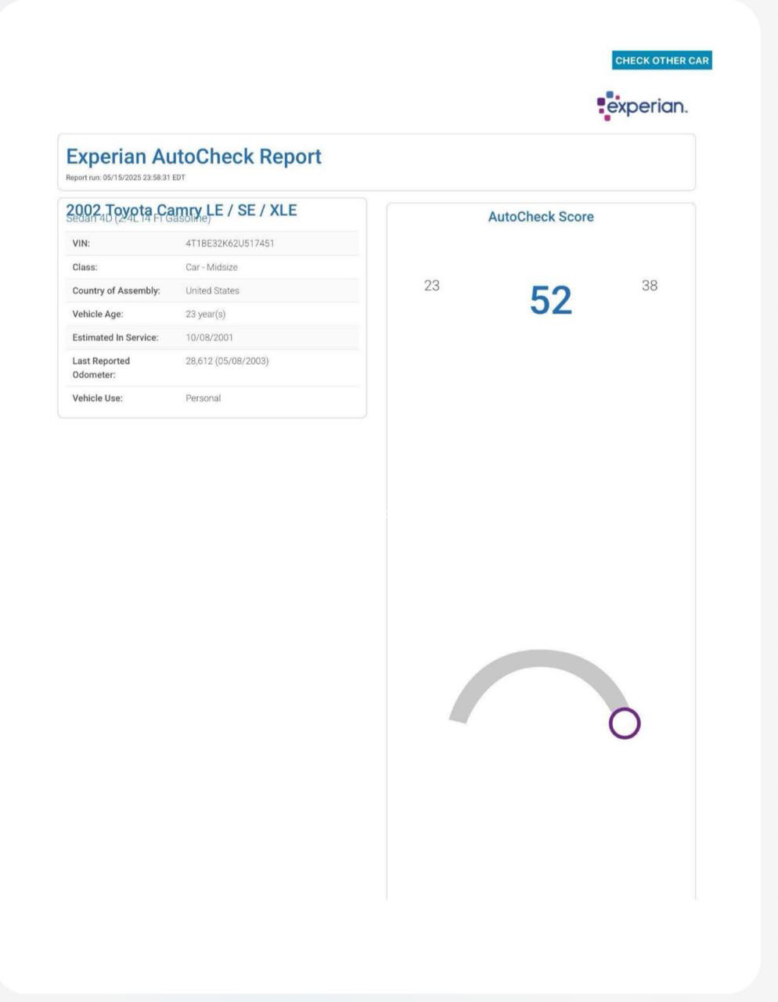Select the 23 year(s) vehicle age value
The image size is (778, 1002).
pyautogui.click(x=205, y=314)
